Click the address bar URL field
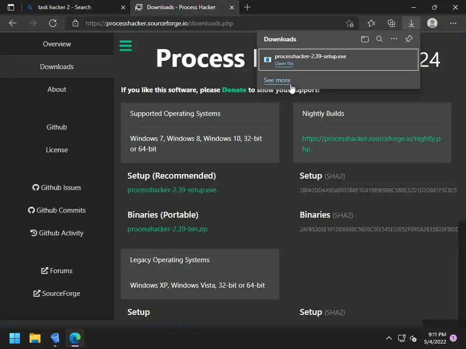Image resolution: width=466 pixels, height=349 pixels. pos(205,23)
